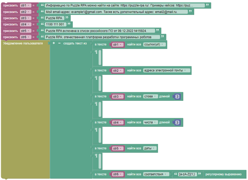Open the 'слова' search type dropdown
Screen dimensions: 248x180
(x=150, y=96)
